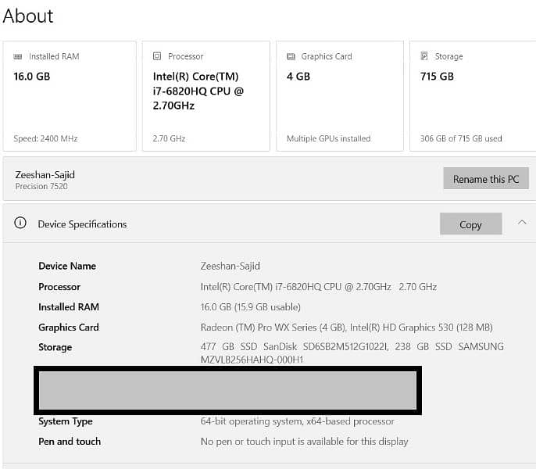Click the Installed RAM memory chip icon

(x=18, y=56)
